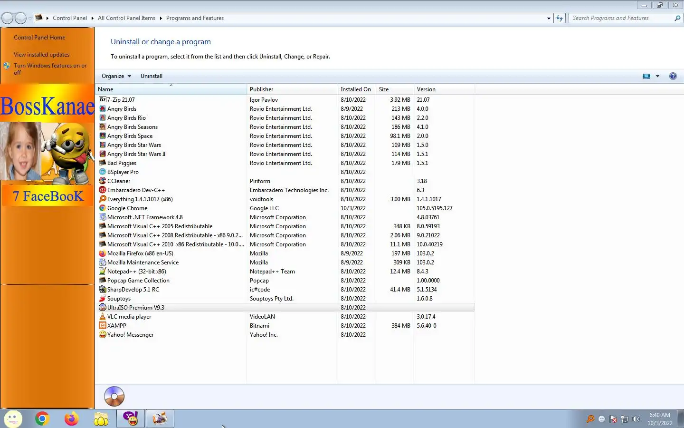The width and height of the screenshot is (684, 428).
Task: Open Turn Windows features on or off
Action: (x=50, y=69)
